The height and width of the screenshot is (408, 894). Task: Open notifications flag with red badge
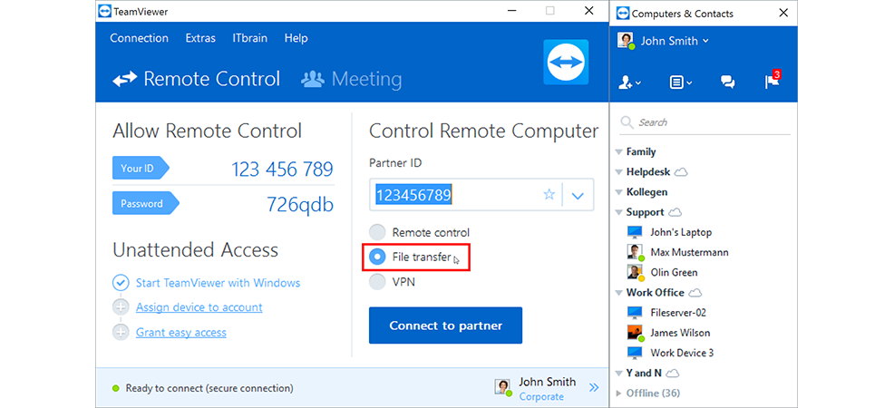coord(773,81)
